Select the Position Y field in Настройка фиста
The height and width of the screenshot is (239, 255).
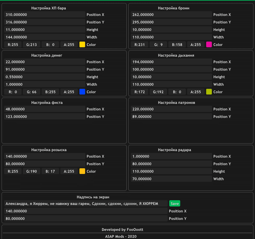[x=45, y=117]
